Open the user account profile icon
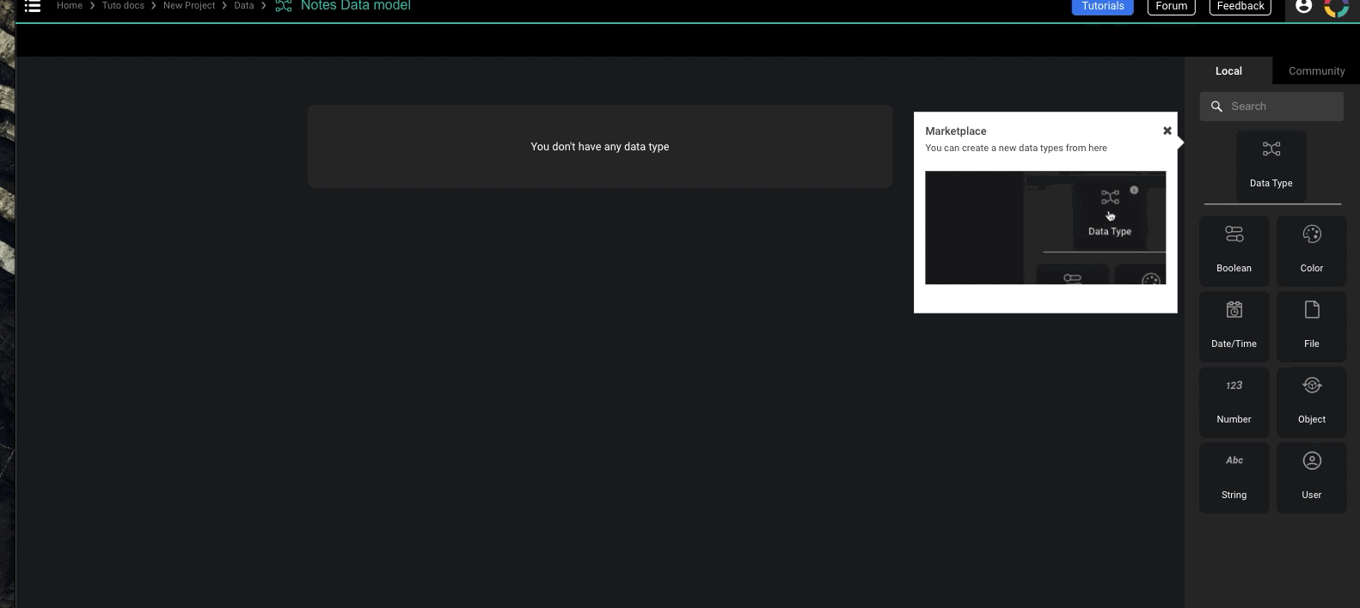Screen dimensions: 1360x608 1303,7
